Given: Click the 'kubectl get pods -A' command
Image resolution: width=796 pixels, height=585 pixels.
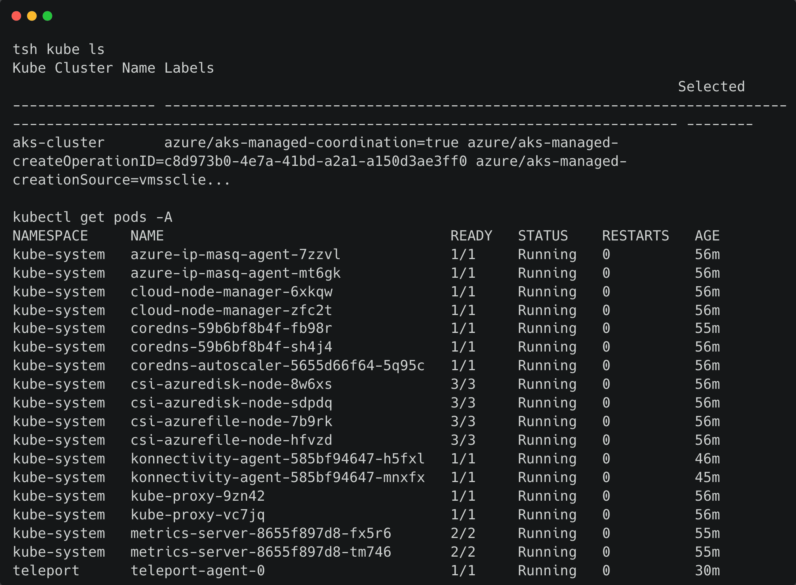Looking at the screenshot, I should [x=93, y=217].
